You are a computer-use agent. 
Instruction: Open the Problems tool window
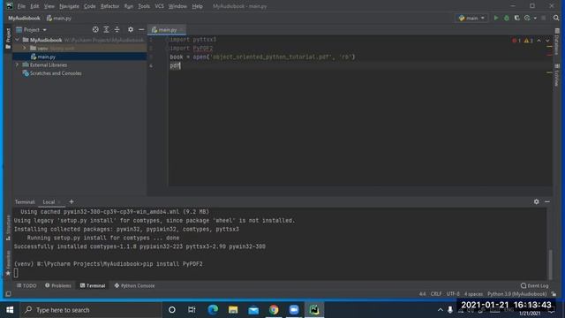click(x=58, y=285)
